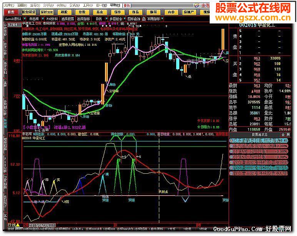Toggle the lock icon beside 图形叠加
Screen dimensions: 297x236
[144, 19]
